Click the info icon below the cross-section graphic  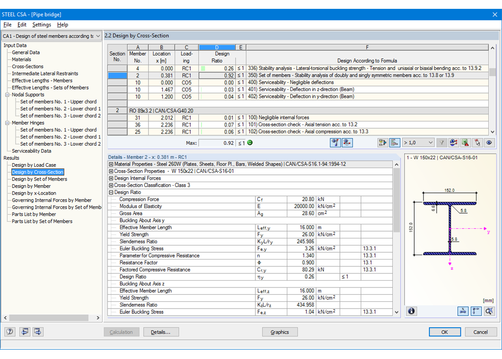click(x=411, y=311)
